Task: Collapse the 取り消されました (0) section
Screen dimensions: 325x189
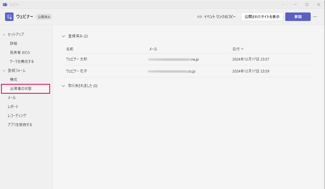Action: click(63, 86)
